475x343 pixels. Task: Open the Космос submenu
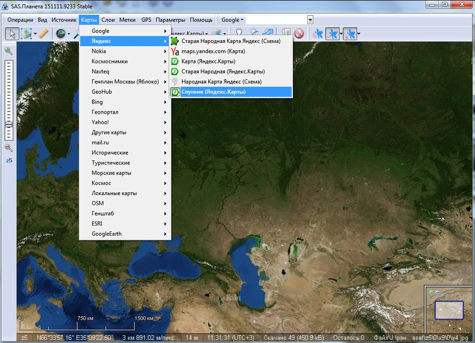pos(125,183)
